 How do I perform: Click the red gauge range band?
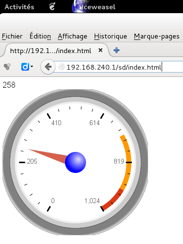[x=113, y=200]
